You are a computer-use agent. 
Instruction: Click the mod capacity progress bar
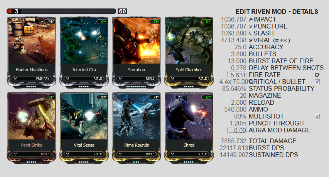click(x=61, y=11)
